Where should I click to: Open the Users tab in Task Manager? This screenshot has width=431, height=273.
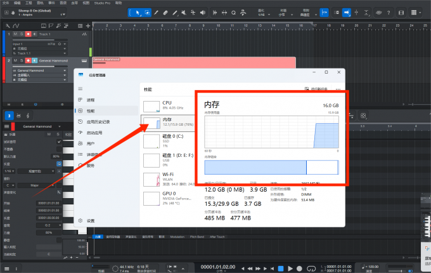pos(106,143)
